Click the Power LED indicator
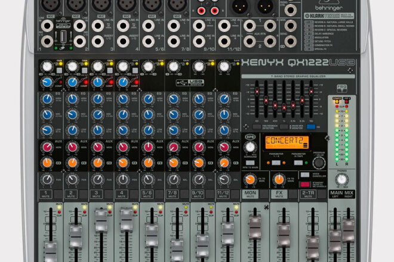 pyautogui.click(x=337, y=102)
